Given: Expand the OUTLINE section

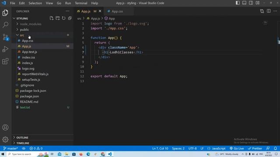Looking at the screenshot, I should 43,137.
